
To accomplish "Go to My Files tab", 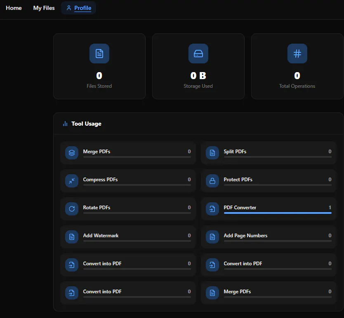I will click(x=44, y=8).
